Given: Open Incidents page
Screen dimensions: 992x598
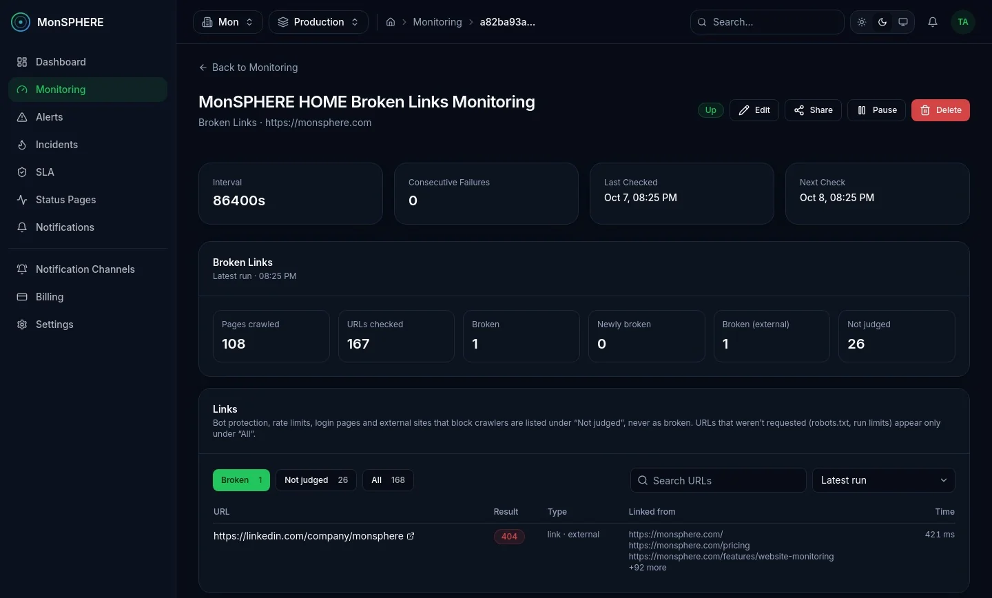Looking at the screenshot, I should pos(87,145).
